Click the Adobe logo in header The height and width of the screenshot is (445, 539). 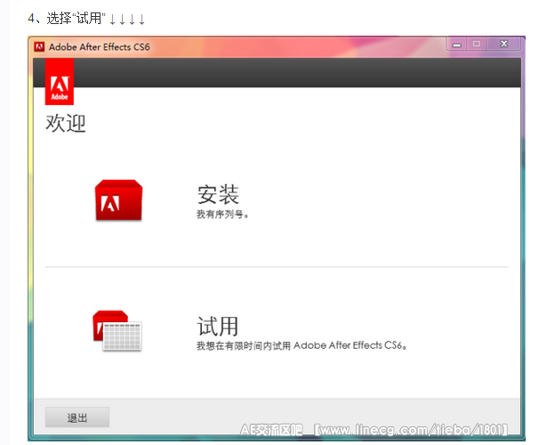point(60,82)
